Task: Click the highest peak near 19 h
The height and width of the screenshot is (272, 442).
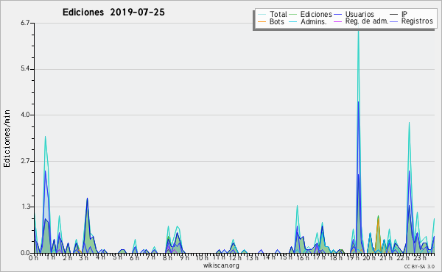Action: click(358, 32)
